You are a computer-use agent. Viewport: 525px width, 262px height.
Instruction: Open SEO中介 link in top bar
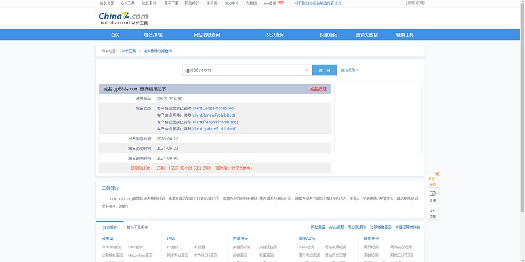(x=232, y=3)
